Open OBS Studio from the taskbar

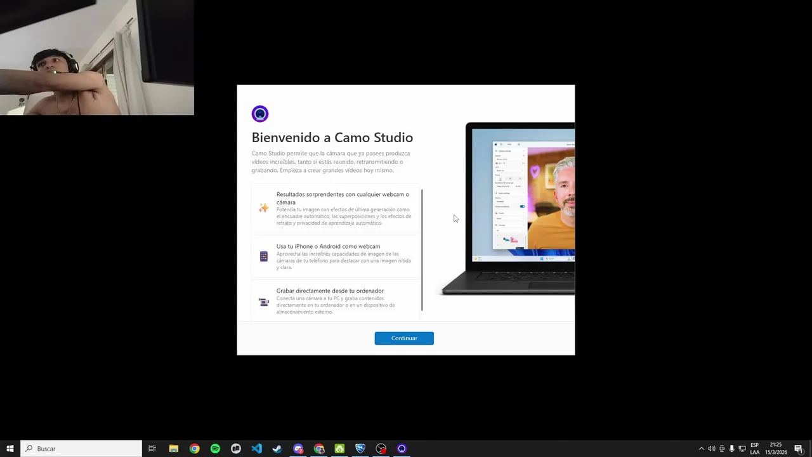[x=381, y=449]
